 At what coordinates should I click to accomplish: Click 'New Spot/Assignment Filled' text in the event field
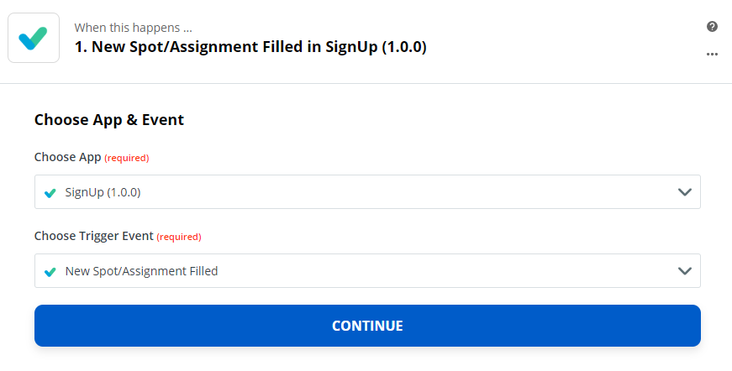pyautogui.click(x=141, y=271)
